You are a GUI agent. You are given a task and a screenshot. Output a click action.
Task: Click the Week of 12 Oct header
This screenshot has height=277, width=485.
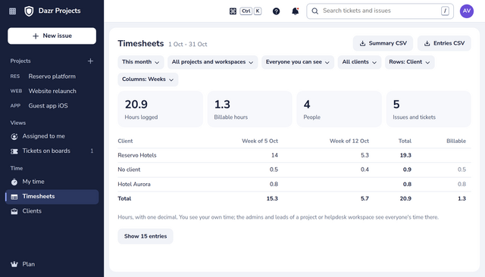349,141
